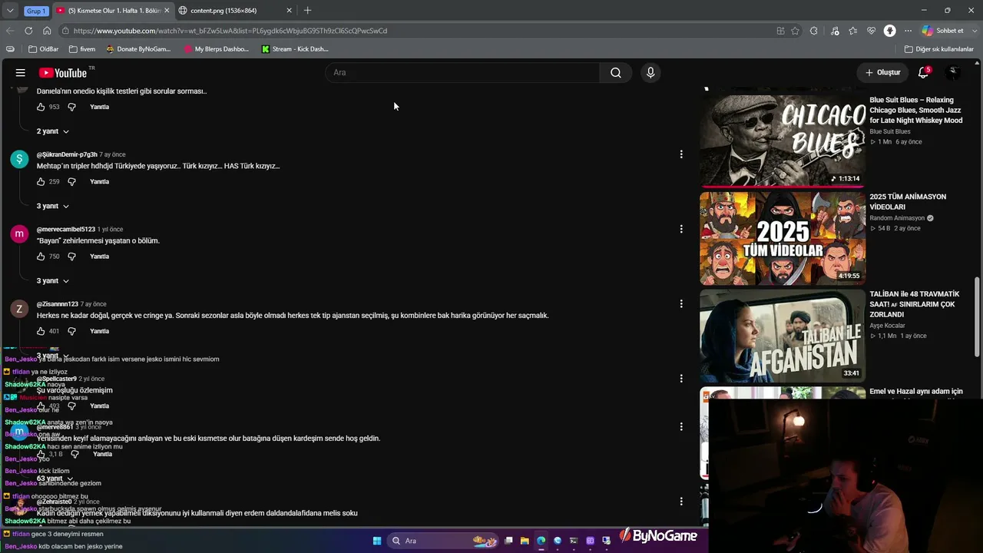Open the Grup 1 tab group
The width and height of the screenshot is (983, 553).
click(x=35, y=11)
